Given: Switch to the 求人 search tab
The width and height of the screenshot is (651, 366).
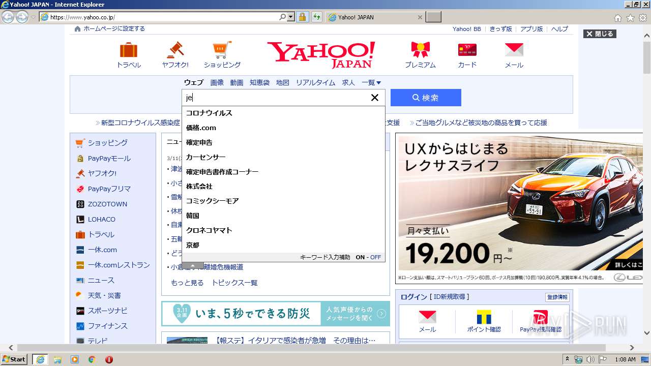Looking at the screenshot, I should coord(348,82).
